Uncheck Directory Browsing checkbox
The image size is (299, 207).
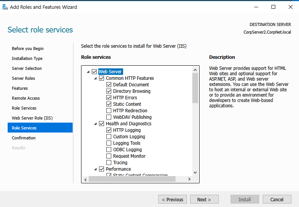click(109, 91)
